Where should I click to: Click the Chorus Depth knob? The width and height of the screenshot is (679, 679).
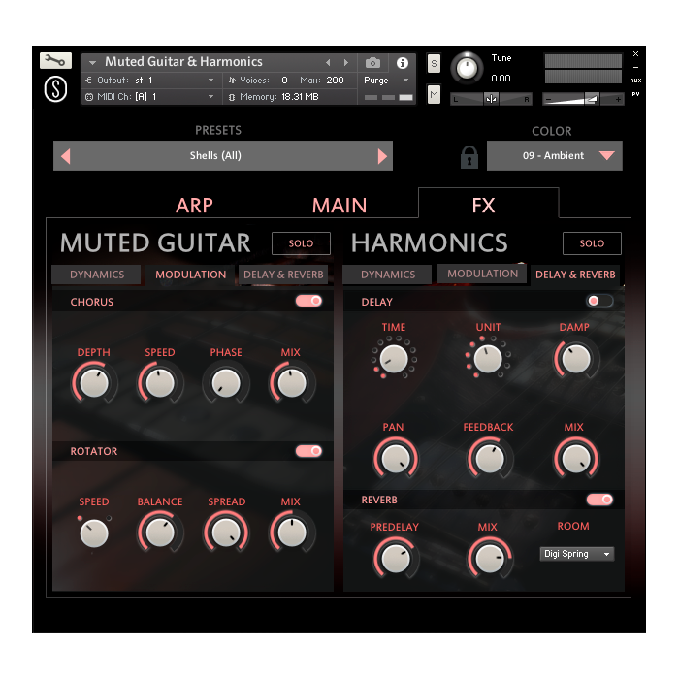(x=93, y=383)
